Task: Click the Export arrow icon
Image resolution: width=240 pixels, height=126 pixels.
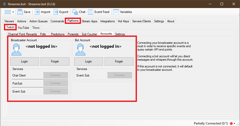Action: (56, 12)
